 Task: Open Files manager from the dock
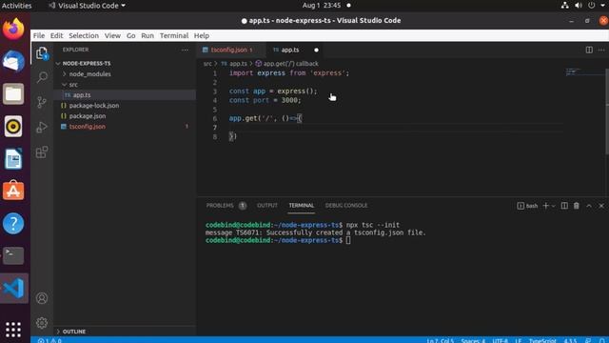coord(13,93)
